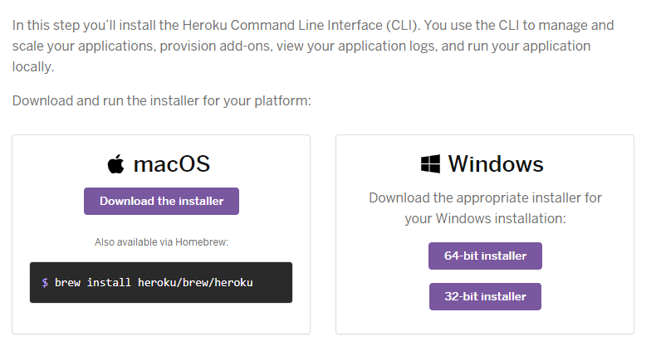The width and height of the screenshot is (656, 346).
Task: Download the macOS installer
Action: 161,201
